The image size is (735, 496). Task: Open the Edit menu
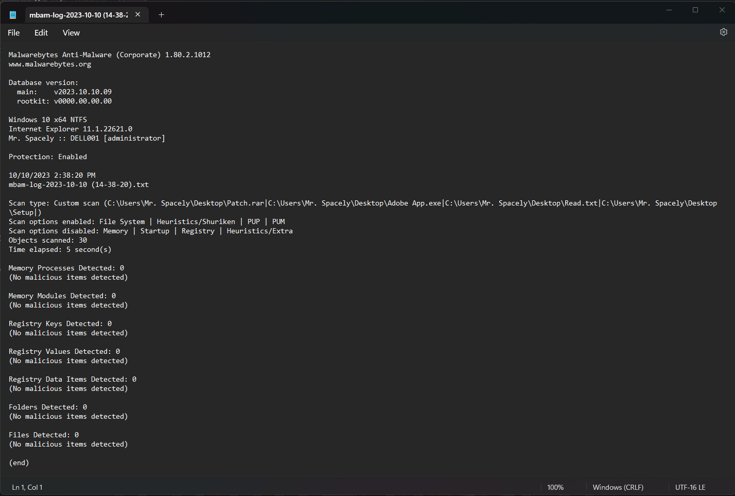(41, 32)
